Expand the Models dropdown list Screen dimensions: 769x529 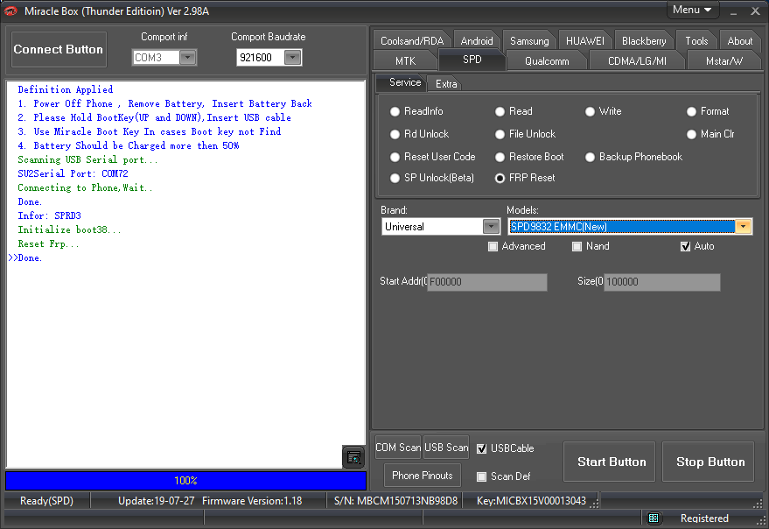click(743, 227)
